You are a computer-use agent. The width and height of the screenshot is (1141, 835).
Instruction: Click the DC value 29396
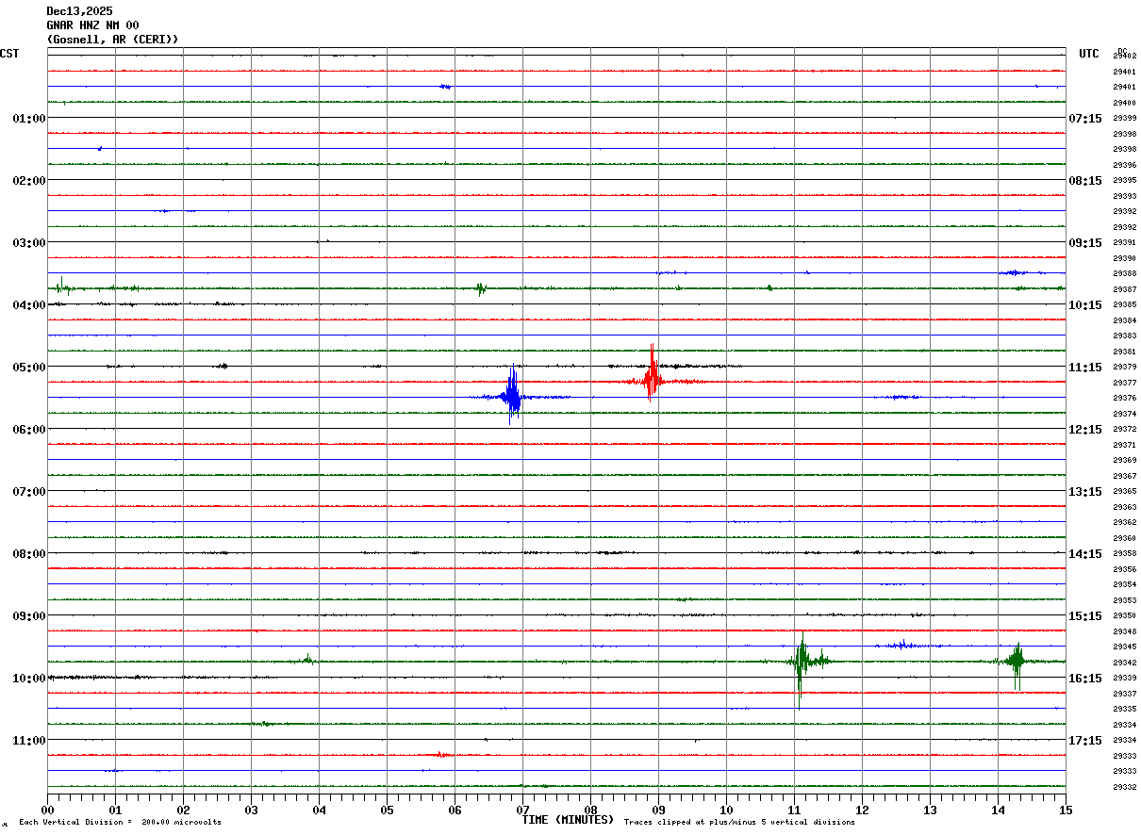tap(1124, 164)
